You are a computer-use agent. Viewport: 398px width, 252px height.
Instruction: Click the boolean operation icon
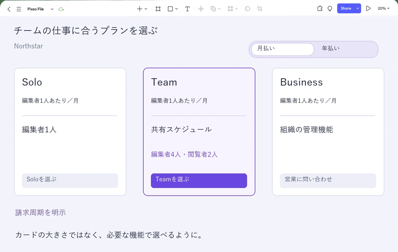tap(213, 9)
